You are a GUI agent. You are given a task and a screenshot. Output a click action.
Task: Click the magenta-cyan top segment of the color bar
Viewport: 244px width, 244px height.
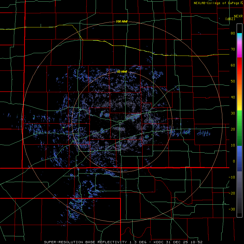point(239,45)
